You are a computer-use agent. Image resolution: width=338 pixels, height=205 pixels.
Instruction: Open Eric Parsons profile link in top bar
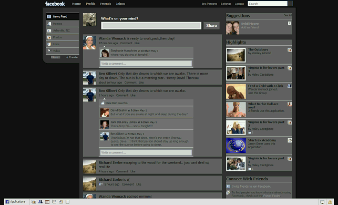(x=209, y=4)
